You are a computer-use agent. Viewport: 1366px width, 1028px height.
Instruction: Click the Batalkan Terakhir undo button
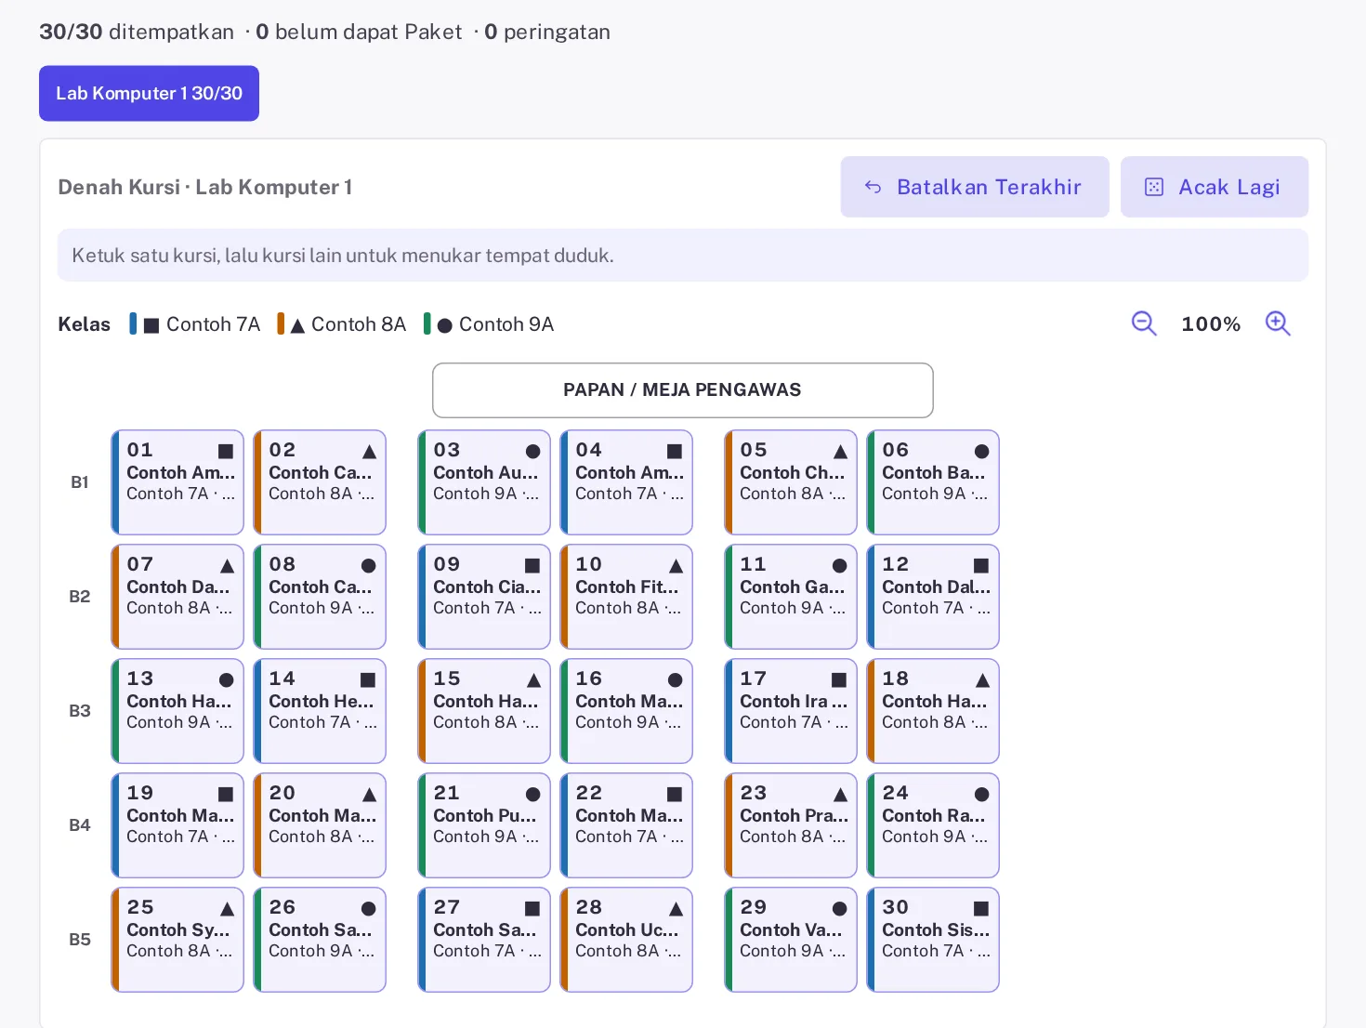click(975, 187)
